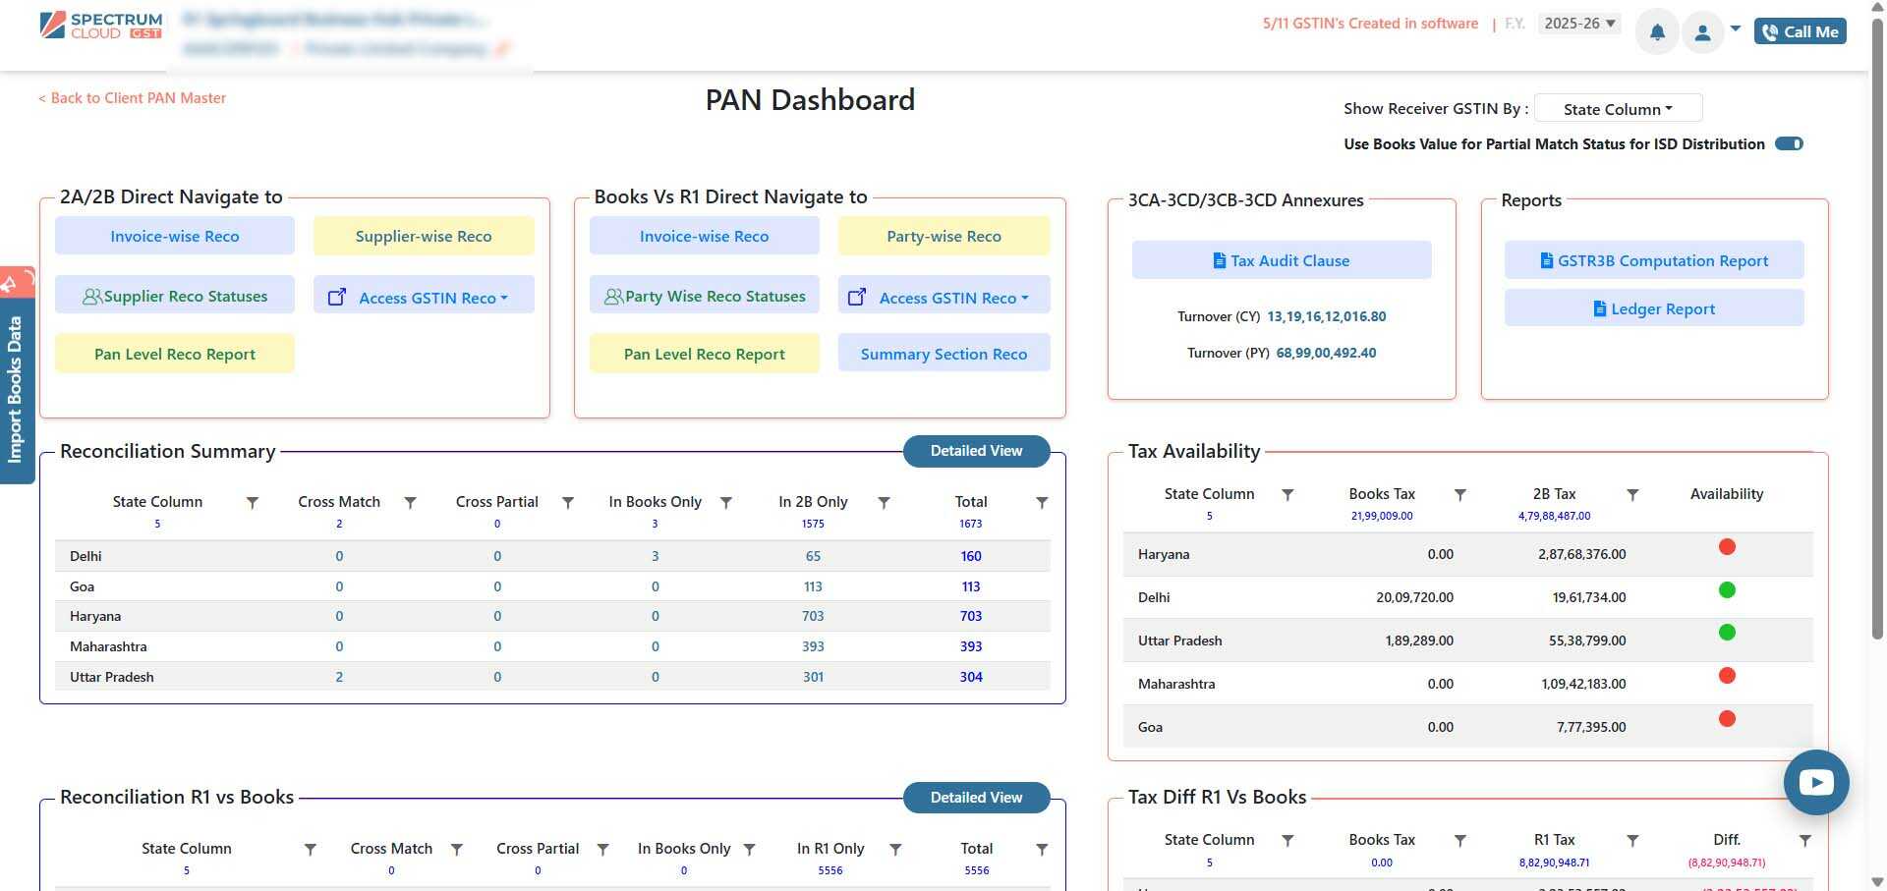Filter the Diff. column in Tax Diff table
The width and height of the screenshot is (1887, 891).
click(x=1805, y=840)
